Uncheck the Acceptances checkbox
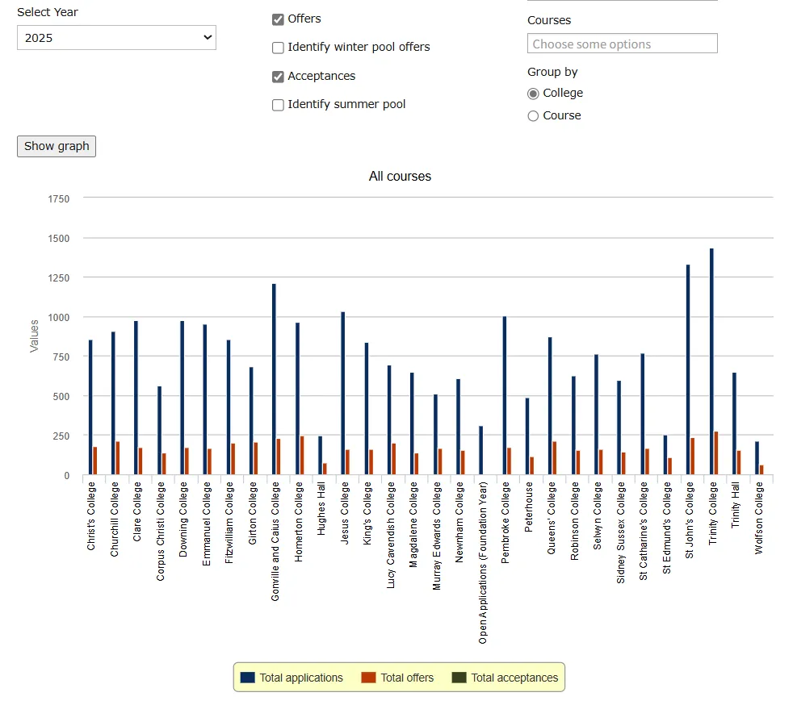 [278, 77]
